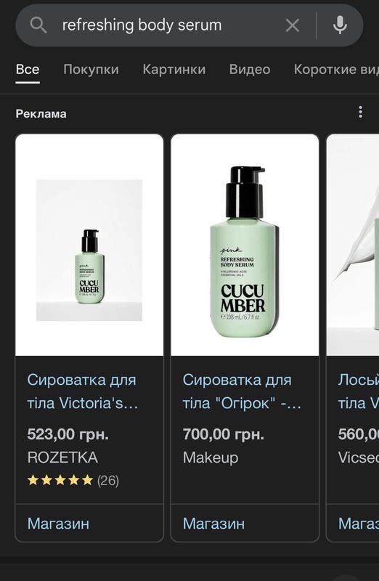The height and width of the screenshot is (581, 379).
Task: Clear the search query with X
Action: coord(293,25)
